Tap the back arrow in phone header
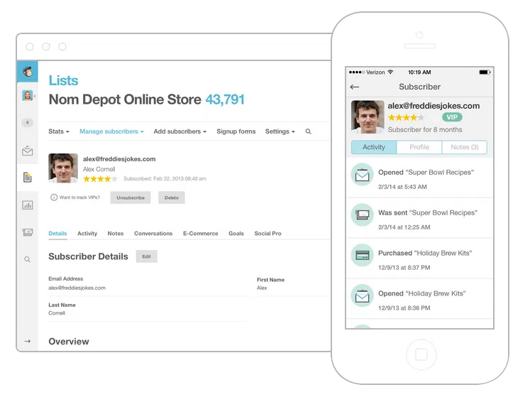The image size is (530, 402). [x=355, y=87]
